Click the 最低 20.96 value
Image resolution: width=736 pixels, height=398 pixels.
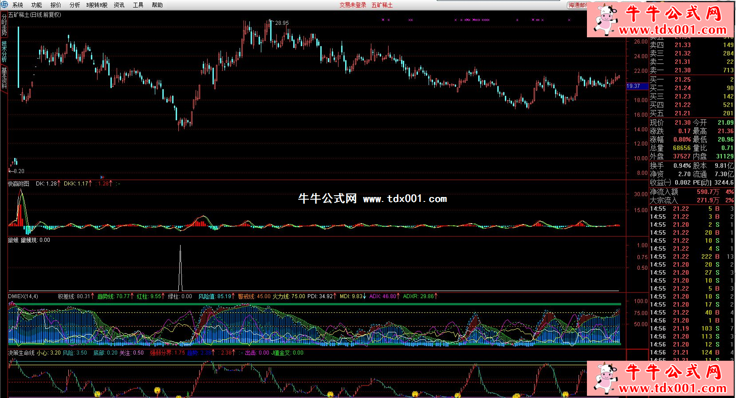point(725,139)
